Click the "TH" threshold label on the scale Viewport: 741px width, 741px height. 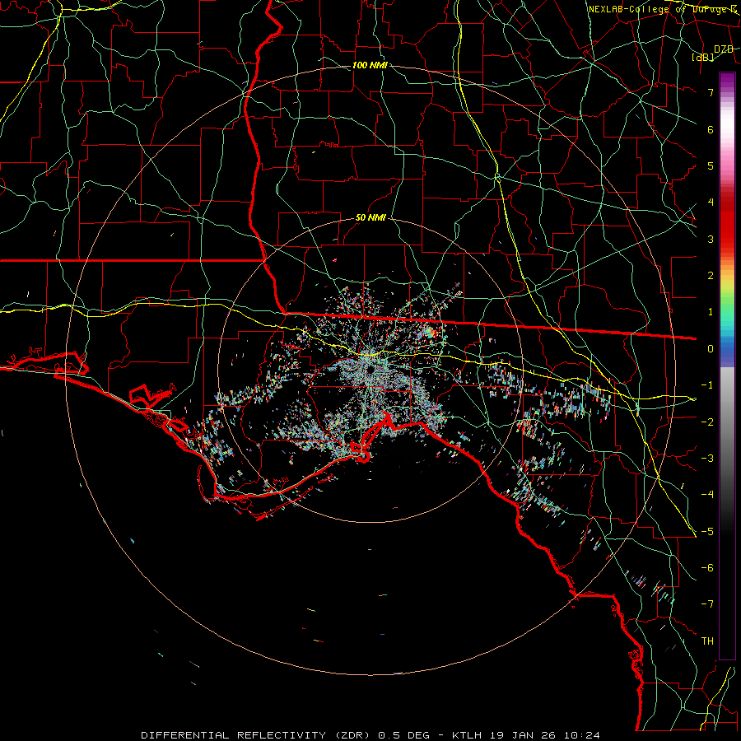707,641
